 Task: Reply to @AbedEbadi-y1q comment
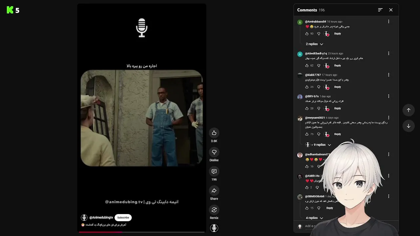[x=337, y=66]
